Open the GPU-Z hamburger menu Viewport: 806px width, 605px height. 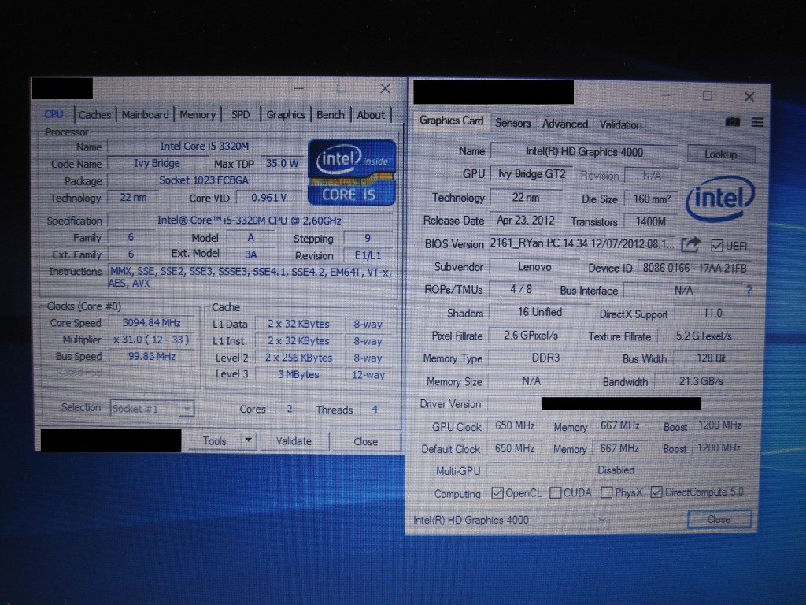point(757,122)
